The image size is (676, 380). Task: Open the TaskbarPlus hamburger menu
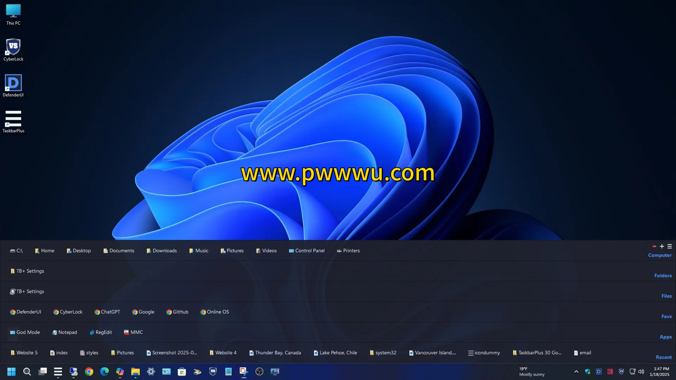670,246
